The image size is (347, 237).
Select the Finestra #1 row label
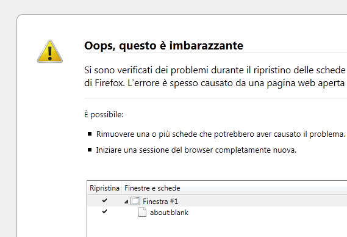click(x=160, y=202)
